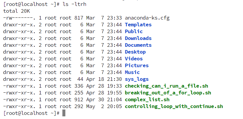The width and height of the screenshot is (243, 119).
Task: Select controlling_loop_with_continue.sh script name
Action: click(174, 107)
